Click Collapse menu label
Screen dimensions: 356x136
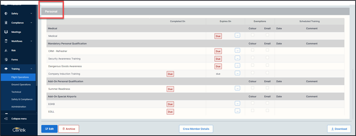click(x=19, y=118)
